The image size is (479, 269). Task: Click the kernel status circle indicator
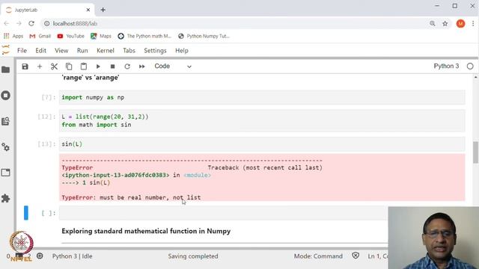pos(470,67)
